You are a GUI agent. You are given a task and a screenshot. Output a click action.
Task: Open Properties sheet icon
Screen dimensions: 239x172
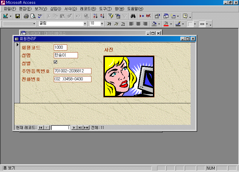click(x=157, y=16)
